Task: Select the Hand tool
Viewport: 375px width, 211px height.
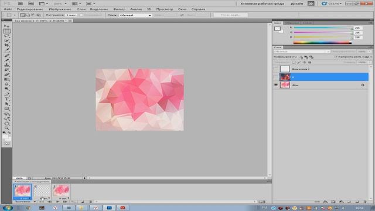Action: click(6, 124)
